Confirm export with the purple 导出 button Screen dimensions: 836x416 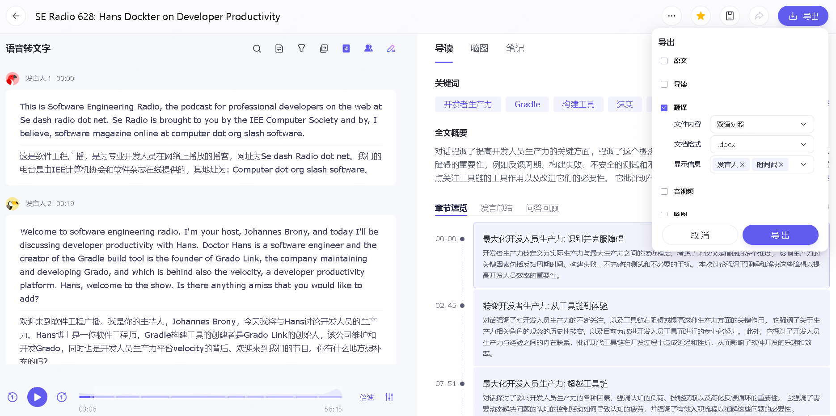click(780, 235)
